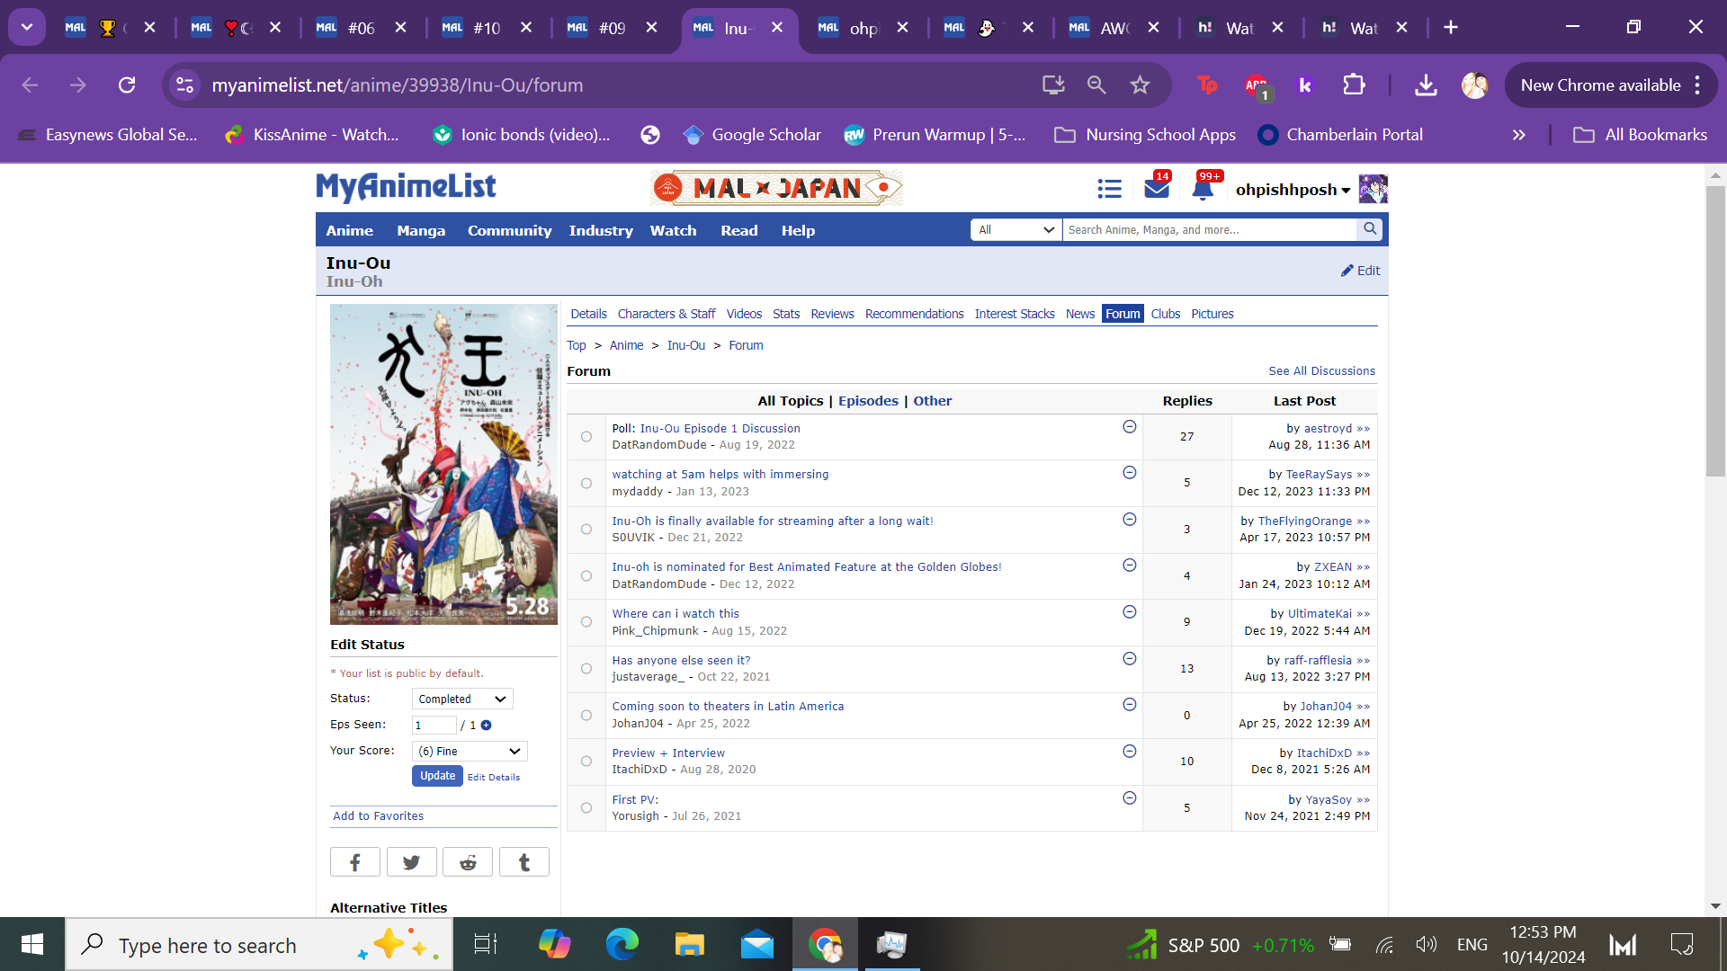Viewport: 1727px width, 971px height.
Task: Switch to the Reviews tab
Action: click(x=832, y=314)
